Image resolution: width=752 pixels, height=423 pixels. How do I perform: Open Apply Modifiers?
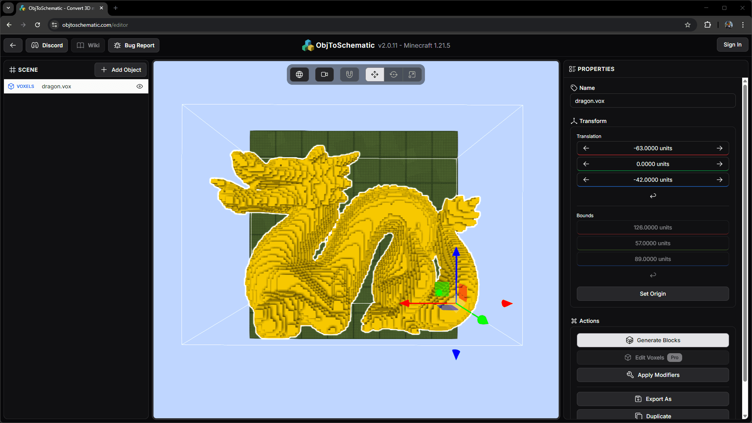653,375
